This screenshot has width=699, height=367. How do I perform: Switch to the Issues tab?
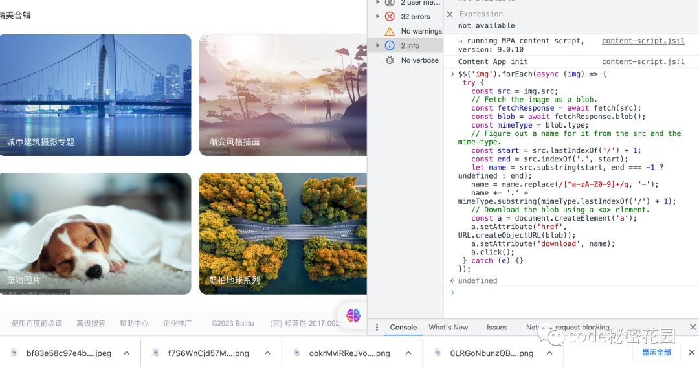click(x=496, y=328)
